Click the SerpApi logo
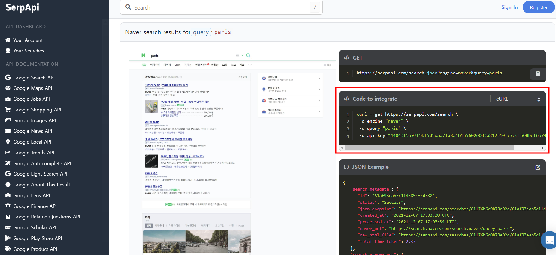This screenshot has height=255, width=556. click(23, 7)
